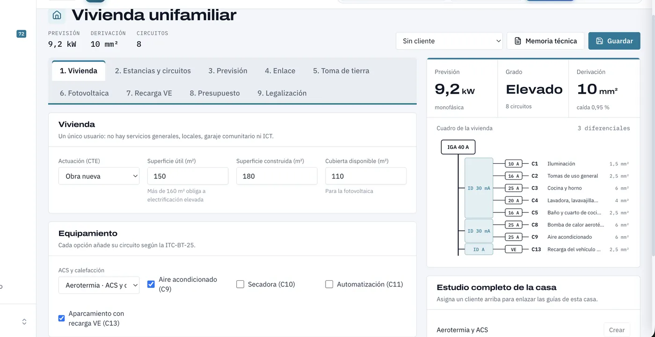Click the 72 badge in the sidebar

coord(21,34)
